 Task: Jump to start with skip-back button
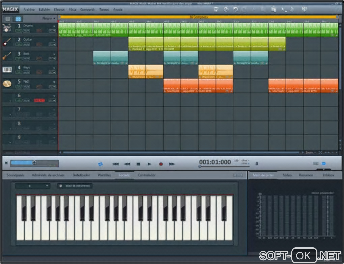(x=116, y=164)
